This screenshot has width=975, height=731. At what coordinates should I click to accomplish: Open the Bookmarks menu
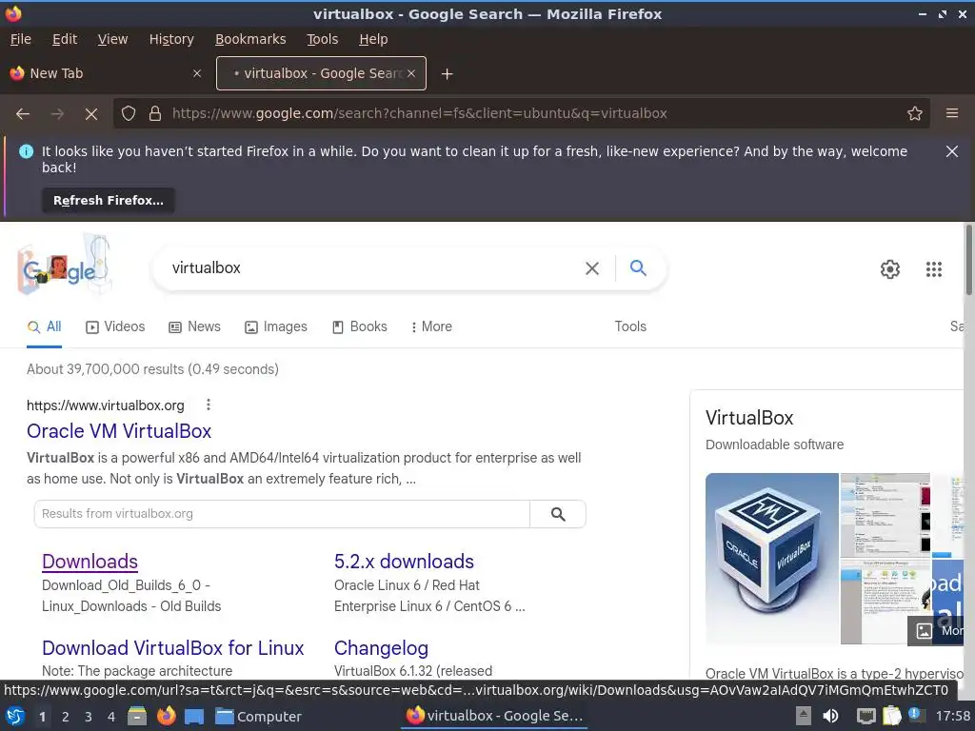pos(250,39)
